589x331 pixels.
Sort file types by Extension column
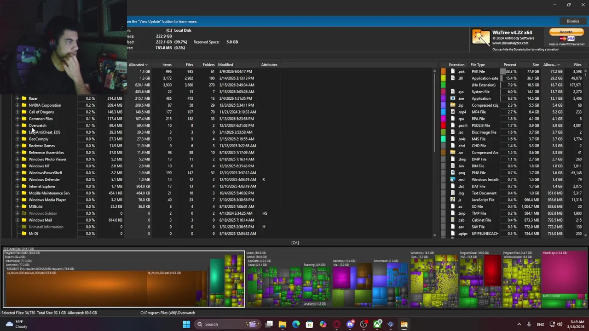pyautogui.click(x=456, y=65)
